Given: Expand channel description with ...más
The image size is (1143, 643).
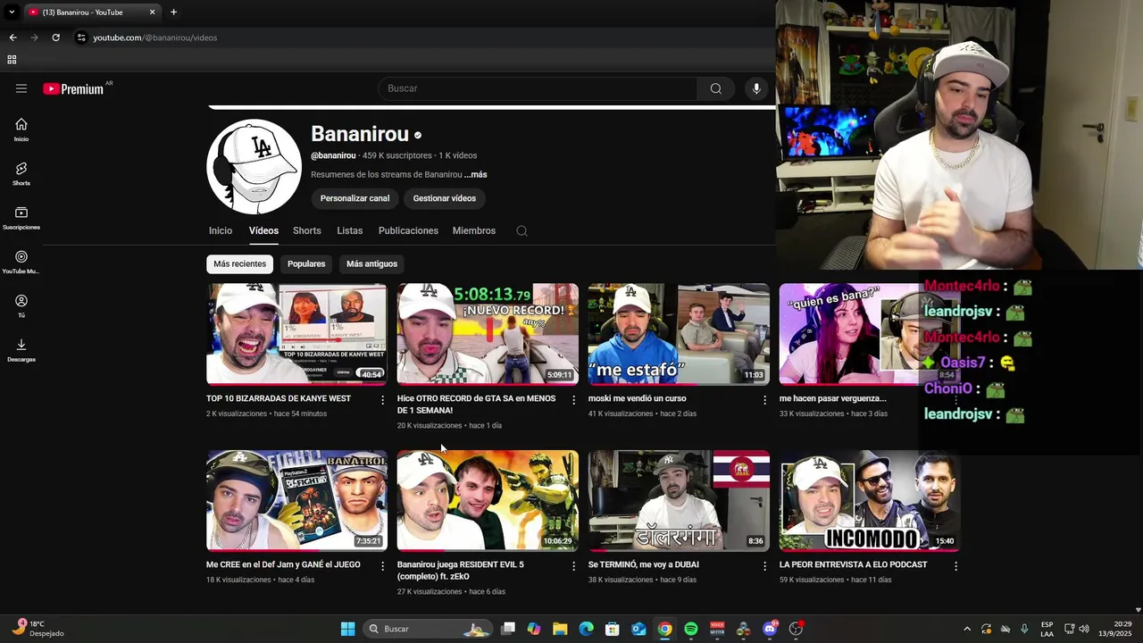Looking at the screenshot, I should (475, 175).
